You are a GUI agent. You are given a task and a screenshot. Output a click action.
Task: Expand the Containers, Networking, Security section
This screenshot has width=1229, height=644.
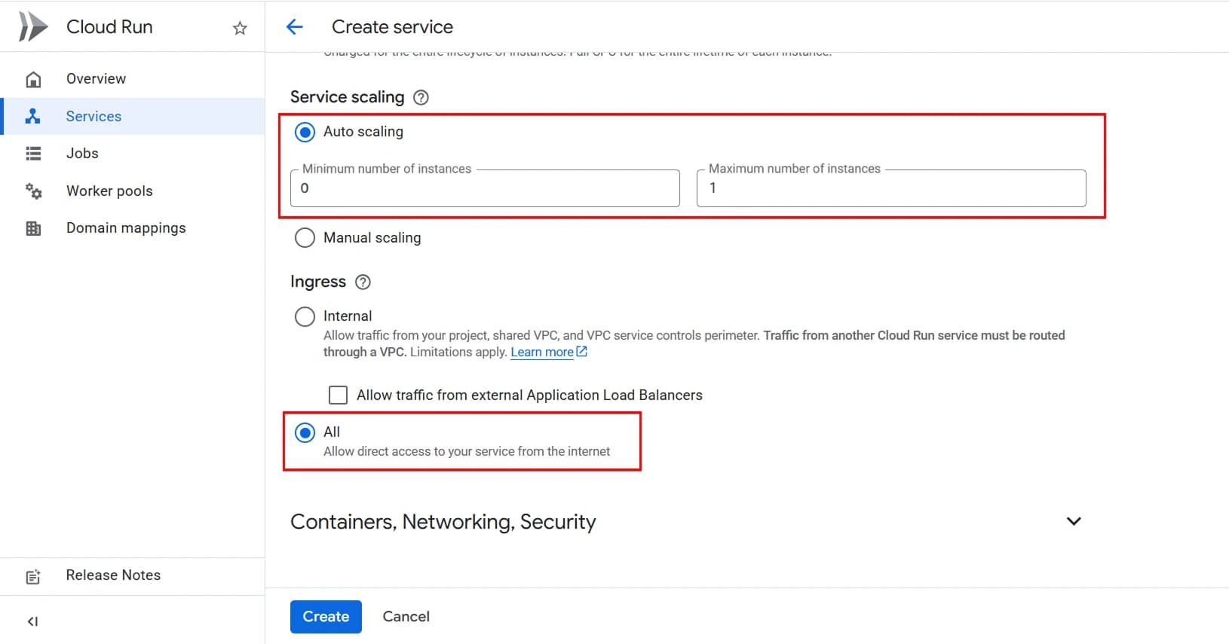click(x=1074, y=520)
